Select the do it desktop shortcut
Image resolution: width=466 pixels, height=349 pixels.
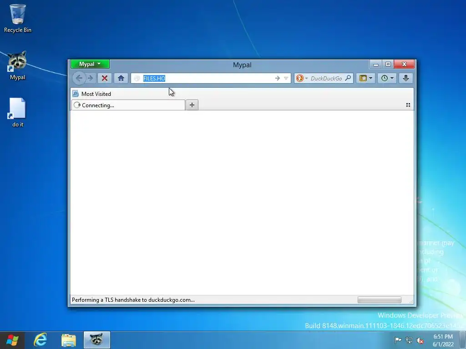(x=18, y=113)
